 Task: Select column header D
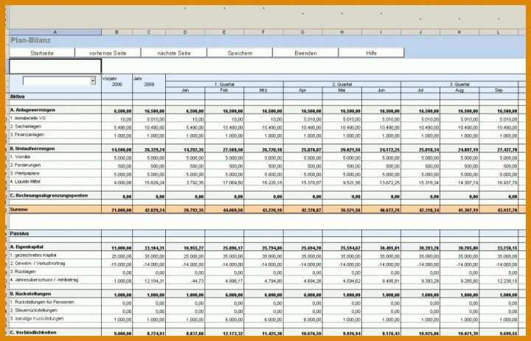185,32
